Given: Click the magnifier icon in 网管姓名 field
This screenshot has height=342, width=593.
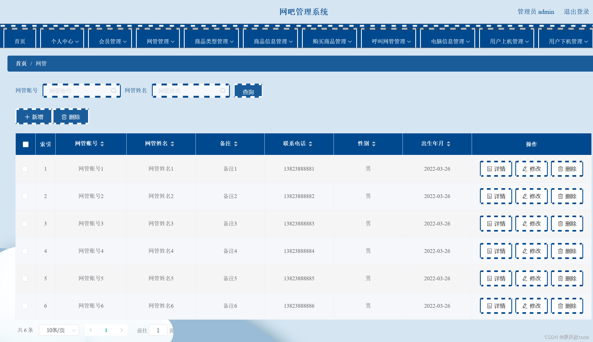Looking at the screenshot, I should click(223, 91).
